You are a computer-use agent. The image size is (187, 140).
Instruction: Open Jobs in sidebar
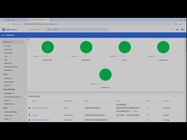[x=6, y=56]
